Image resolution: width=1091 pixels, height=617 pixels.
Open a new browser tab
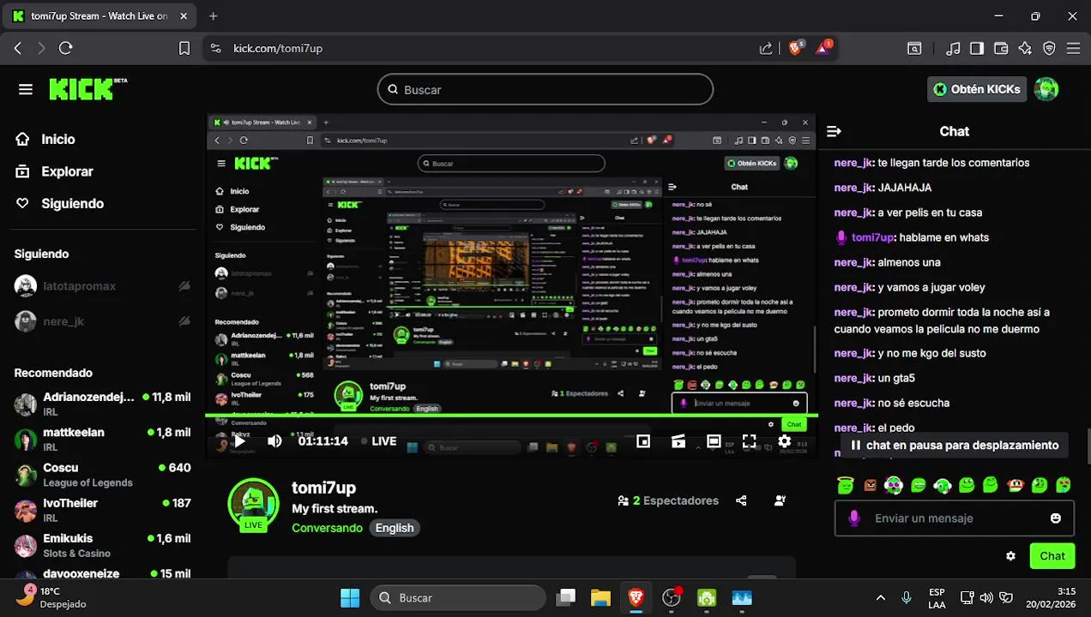[214, 16]
